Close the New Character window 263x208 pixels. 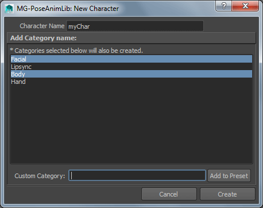[x=245, y=6]
